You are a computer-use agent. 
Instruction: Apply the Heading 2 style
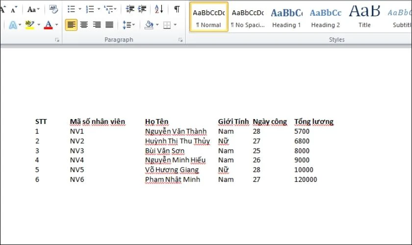(x=325, y=17)
